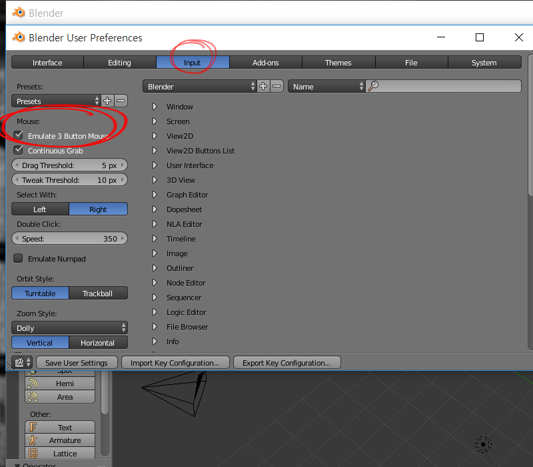The image size is (533, 467).
Task: Remove the Blender key configuration preset
Action: 276,87
